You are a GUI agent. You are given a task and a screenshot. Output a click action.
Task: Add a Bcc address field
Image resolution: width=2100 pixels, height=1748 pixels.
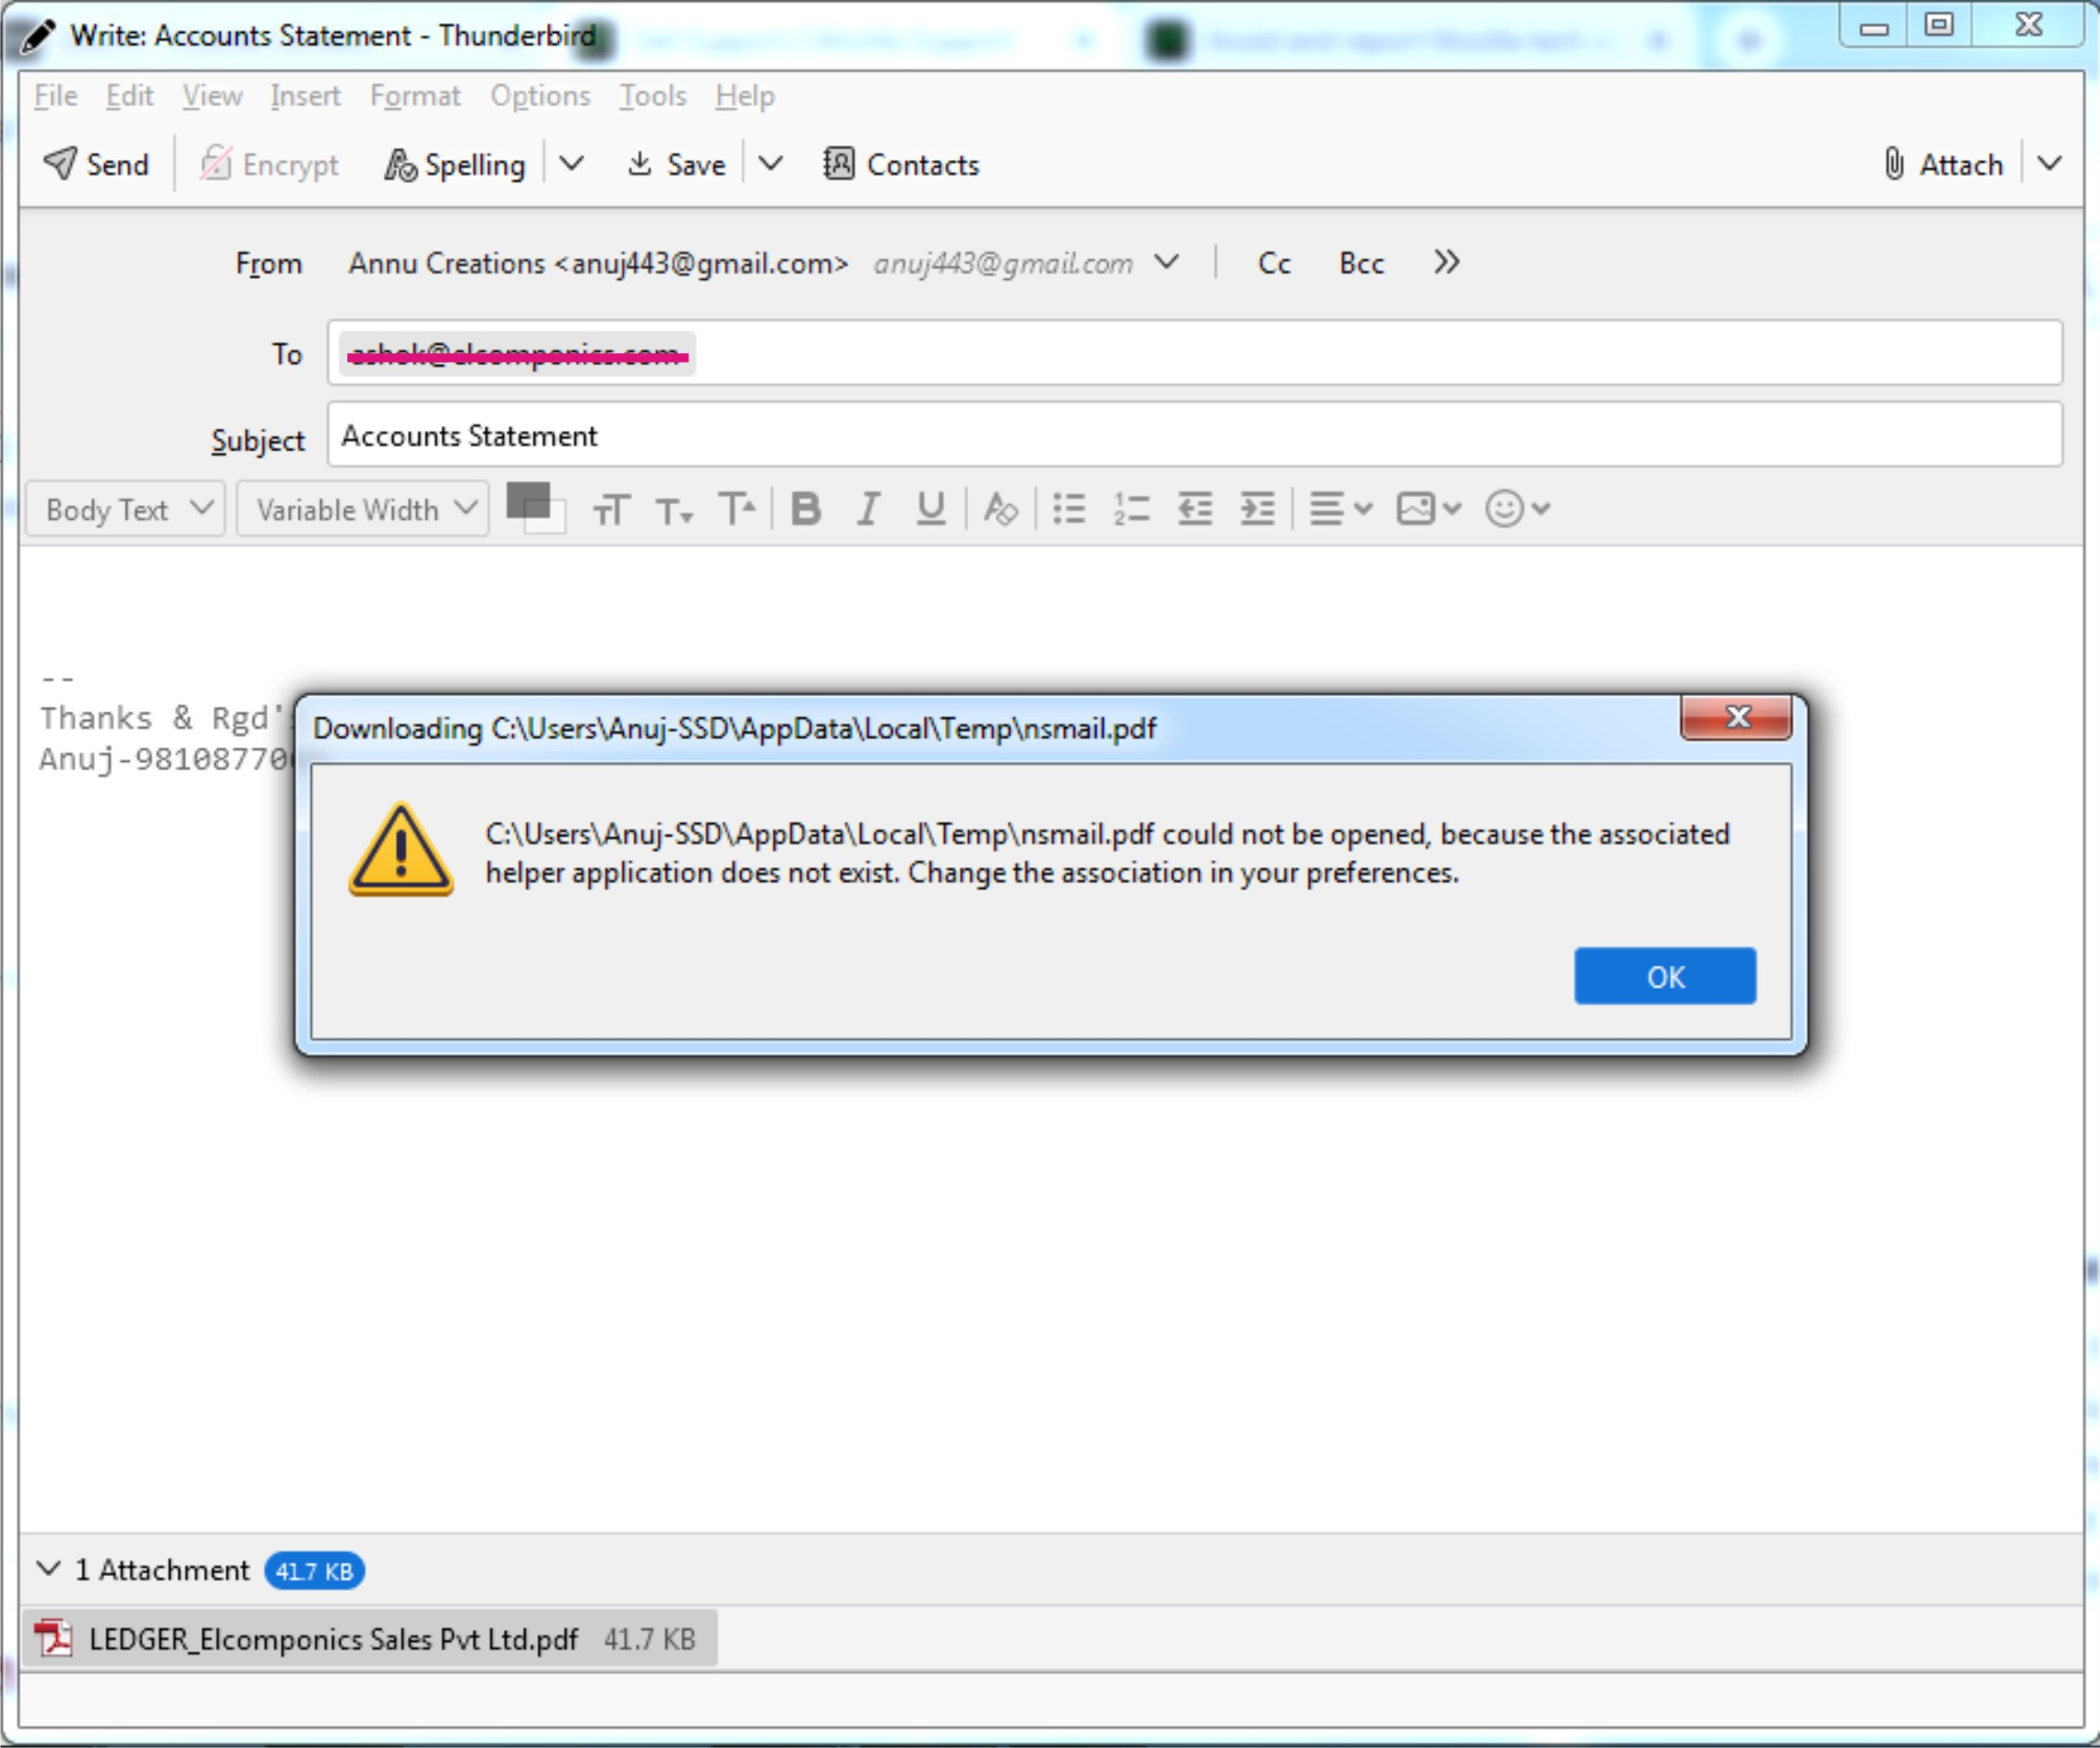1361,263
